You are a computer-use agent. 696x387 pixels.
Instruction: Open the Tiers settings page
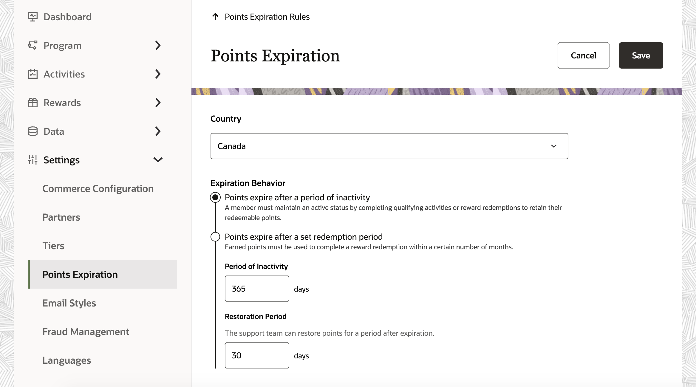pos(53,246)
